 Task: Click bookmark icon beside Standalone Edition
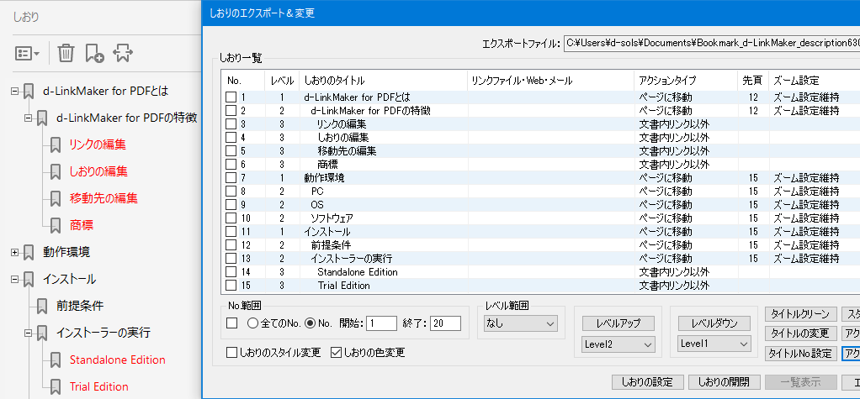coord(56,360)
